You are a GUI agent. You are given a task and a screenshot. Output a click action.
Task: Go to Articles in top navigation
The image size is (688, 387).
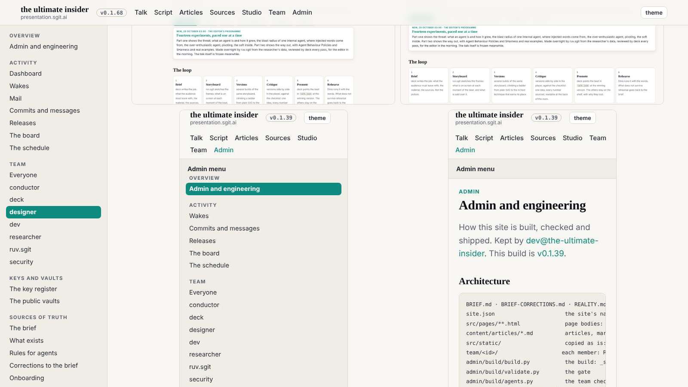point(191,12)
